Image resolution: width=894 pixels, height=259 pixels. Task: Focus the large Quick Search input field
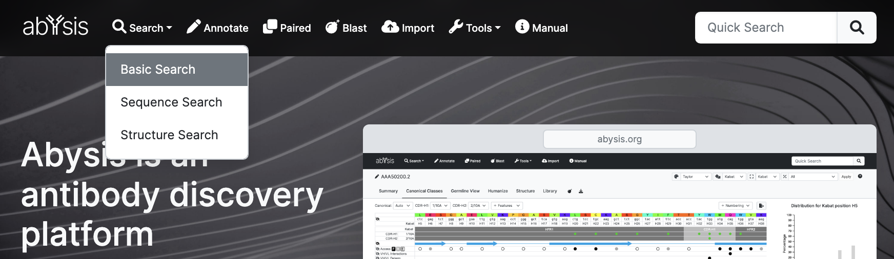tap(766, 28)
